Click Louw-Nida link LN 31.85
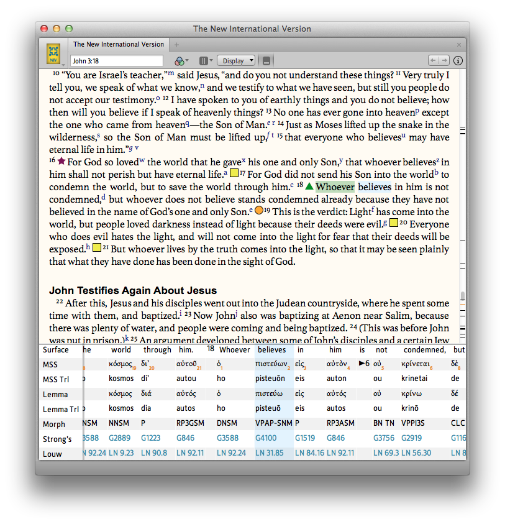This screenshot has width=505, height=524. (x=269, y=453)
